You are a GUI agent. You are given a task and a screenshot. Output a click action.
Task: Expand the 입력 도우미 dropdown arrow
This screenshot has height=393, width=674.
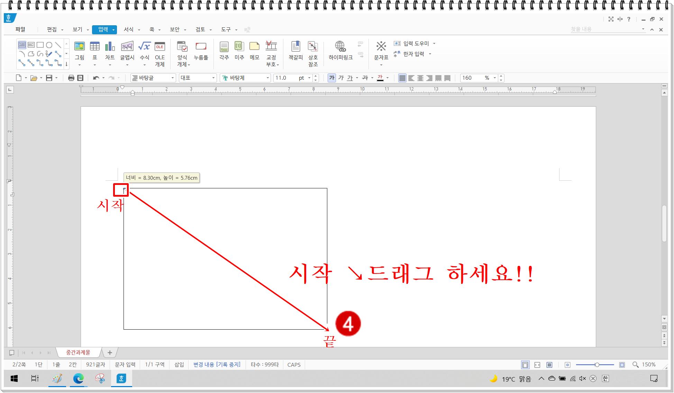point(434,44)
